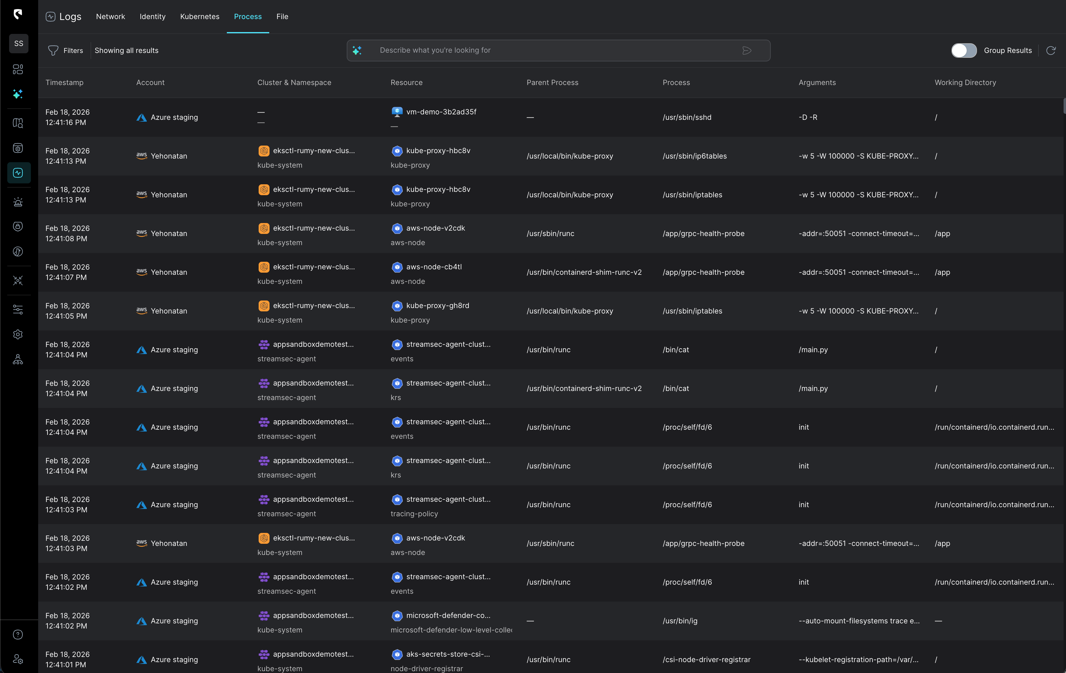The width and height of the screenshot is (1066, 673).
Task: Click the SS workspace avatar toggle
Action: (x=18, y=43)
